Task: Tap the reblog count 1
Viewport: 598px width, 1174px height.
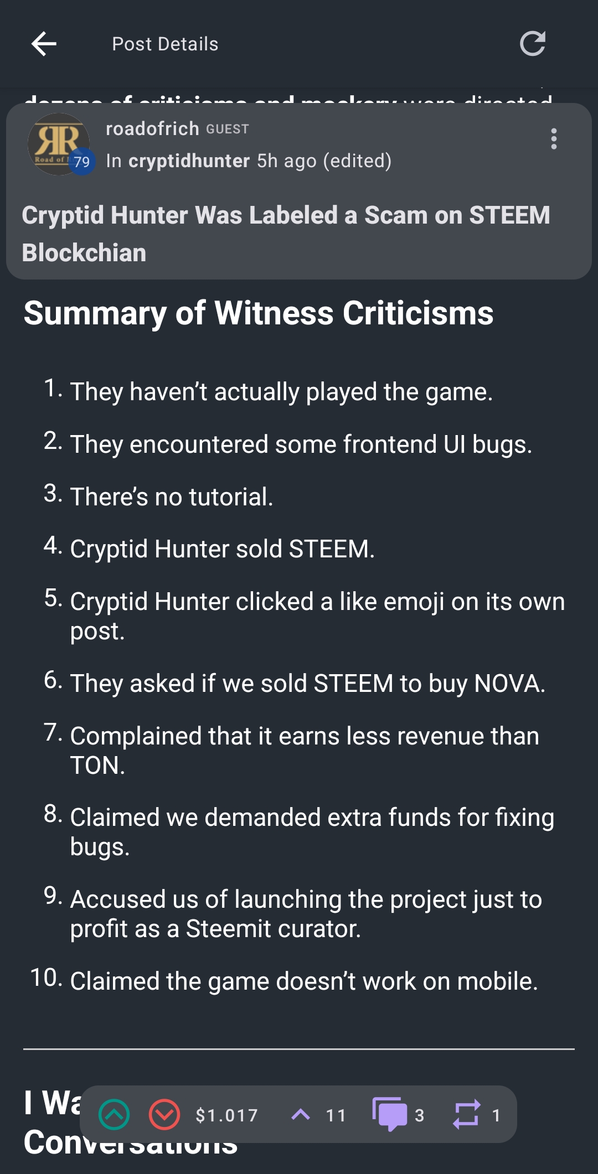Action: click(x=496, y=1115)
